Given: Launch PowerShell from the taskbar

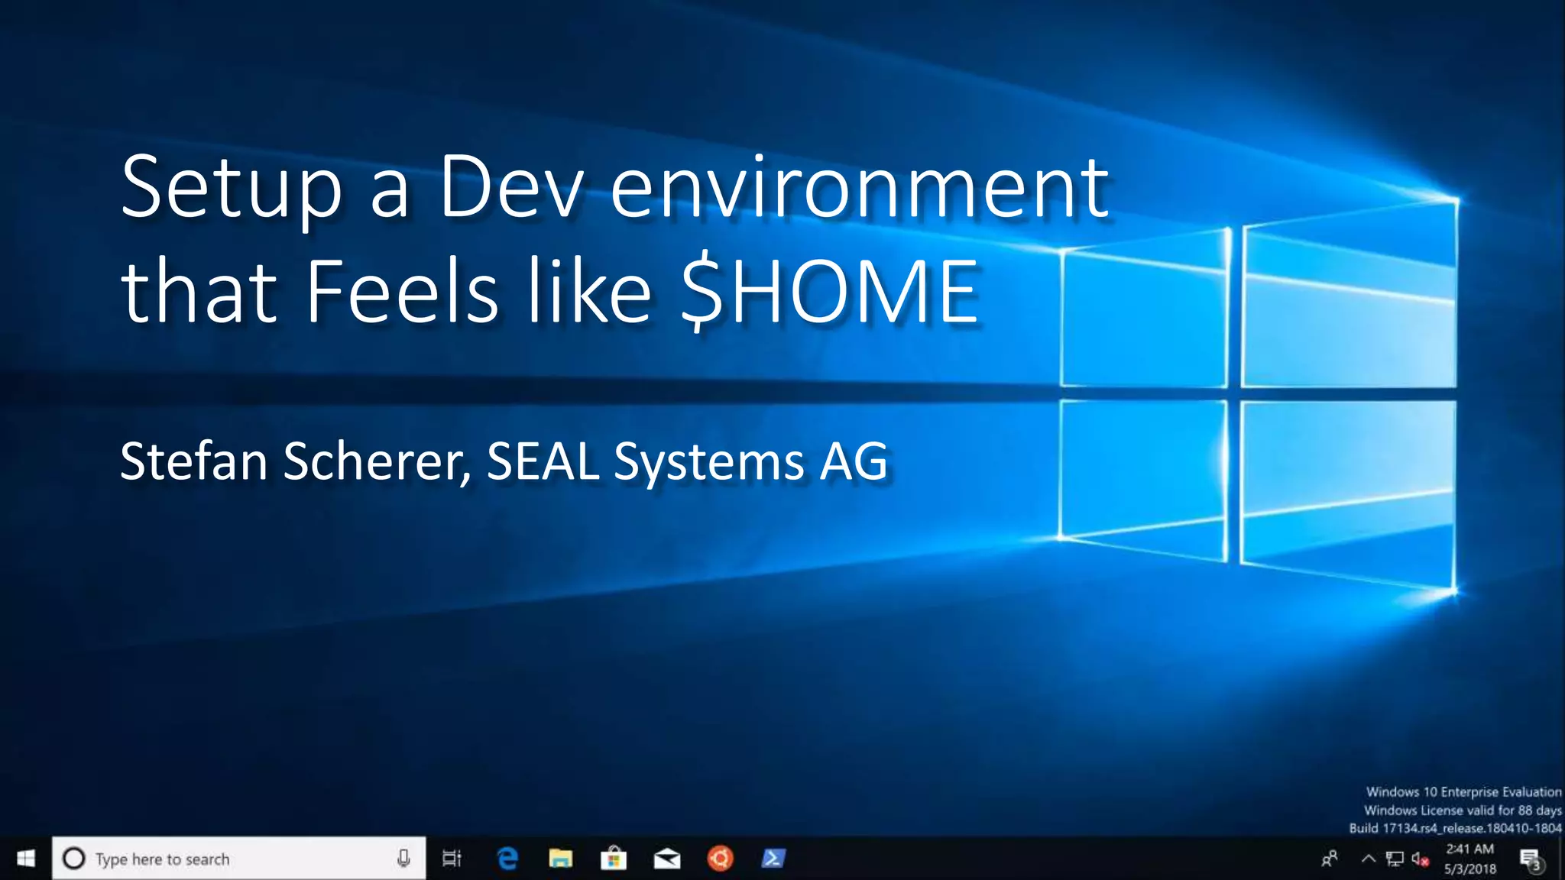Looking at the screenshot, I should 773,859.
